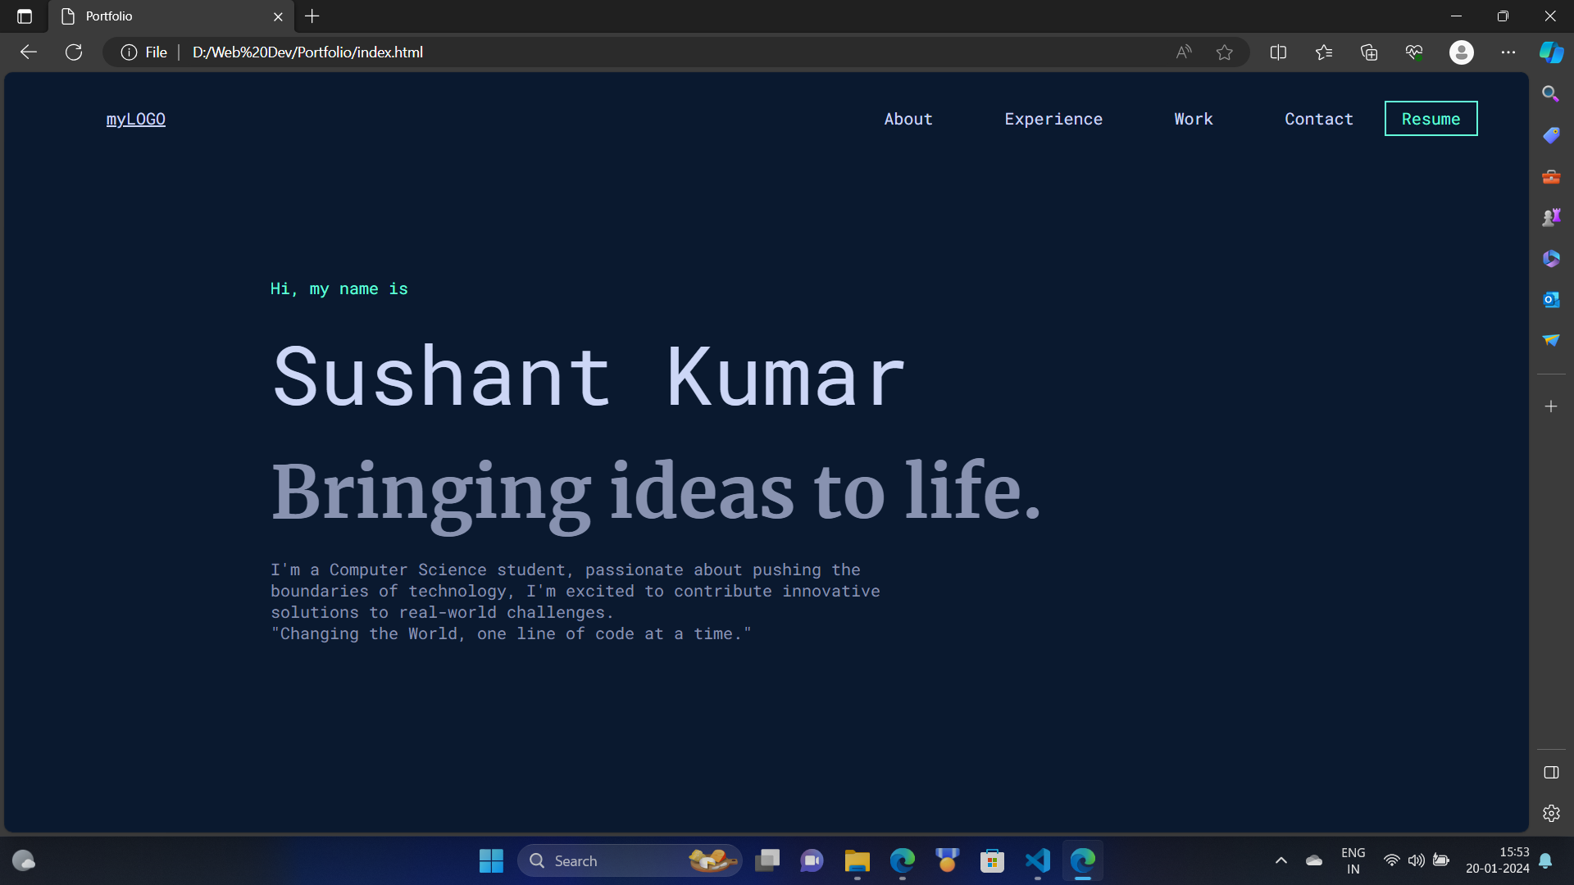This screenshot has width=1574, height=885.
Task: Open the Collections dropdown
Action: (x=1368, y=52)
